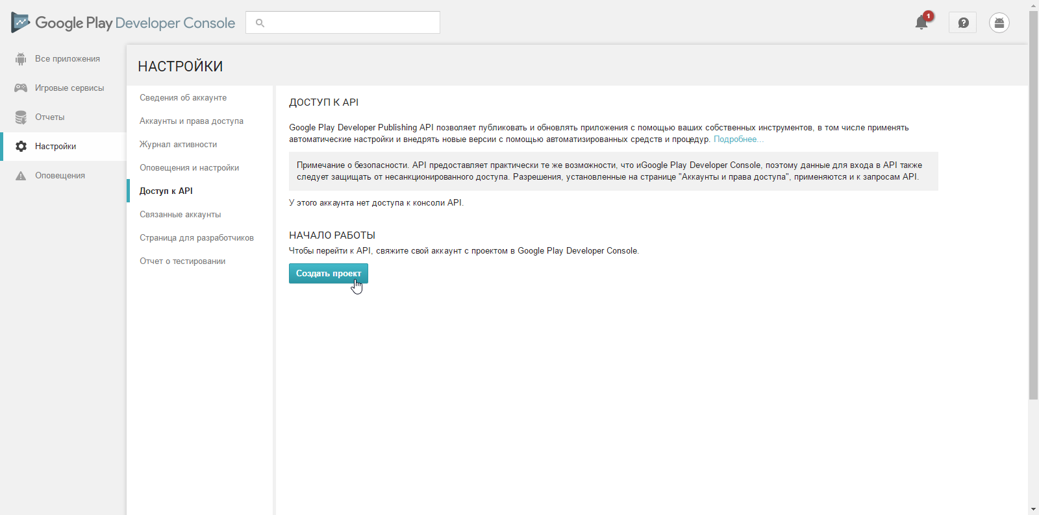Screen dimensions: 1039x515
Task: Follow the Подробнее link
Action: click(738, 139)
